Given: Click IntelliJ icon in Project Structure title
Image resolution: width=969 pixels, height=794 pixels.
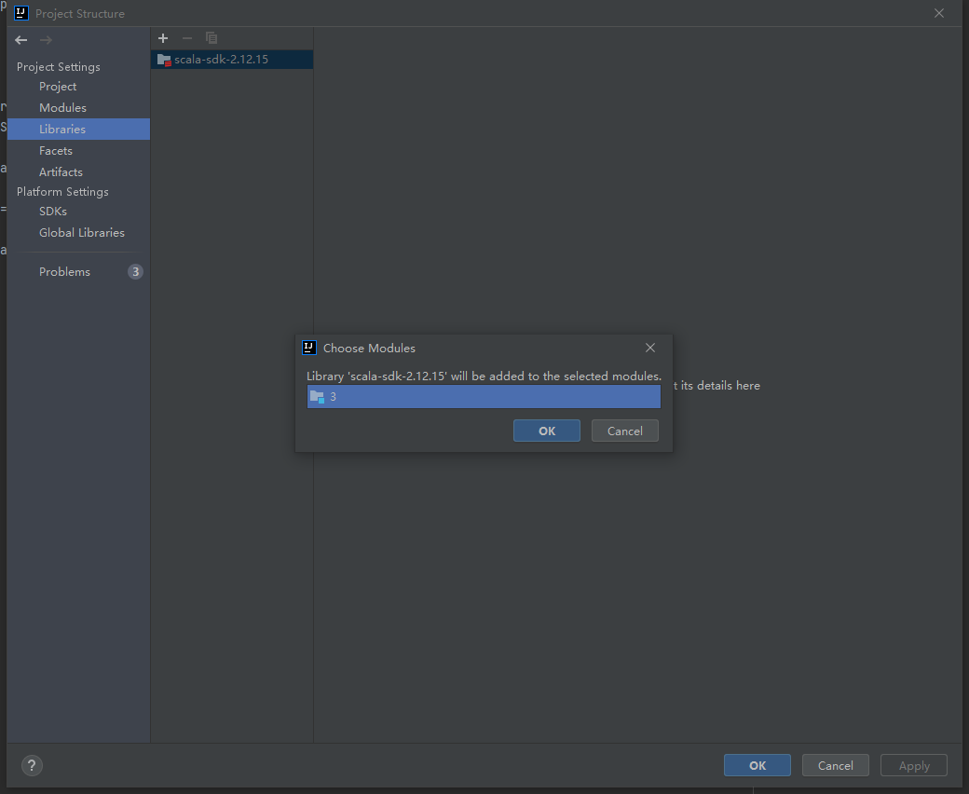Looking at the screenshot, I should tap(21, 13).
